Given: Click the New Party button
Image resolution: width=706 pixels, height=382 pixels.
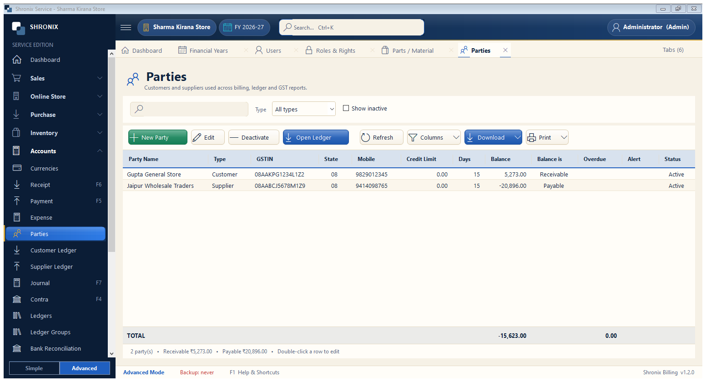Looking at the screenshot, I should point(158,137).
